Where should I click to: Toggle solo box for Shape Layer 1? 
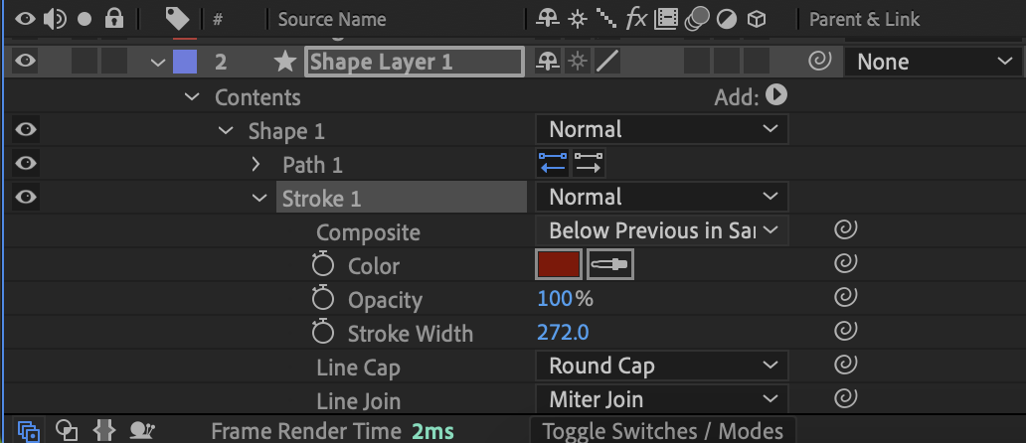(85, 62)
